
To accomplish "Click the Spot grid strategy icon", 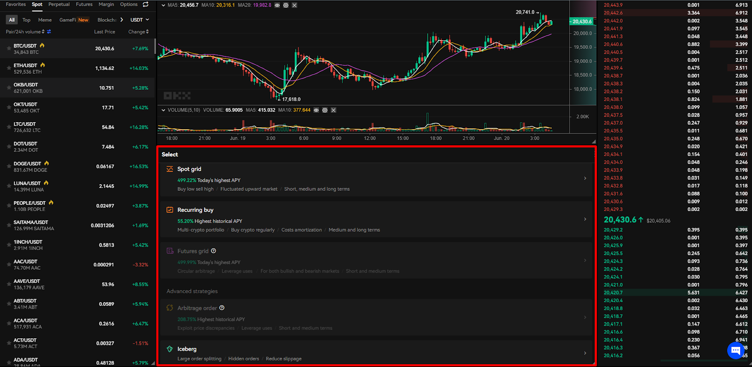I will click(170, 169).
